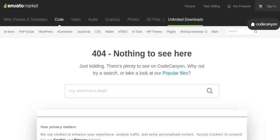Select the WordPress category
Image resolution: width=280 pixels, height=140 pixels.
click(x=45, y=31)
